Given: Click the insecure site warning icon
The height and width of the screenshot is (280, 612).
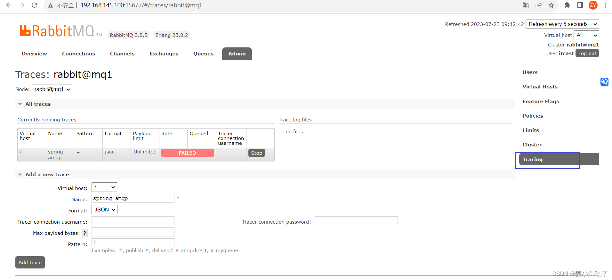Looking at the screenshot, I should coord(50,5).
